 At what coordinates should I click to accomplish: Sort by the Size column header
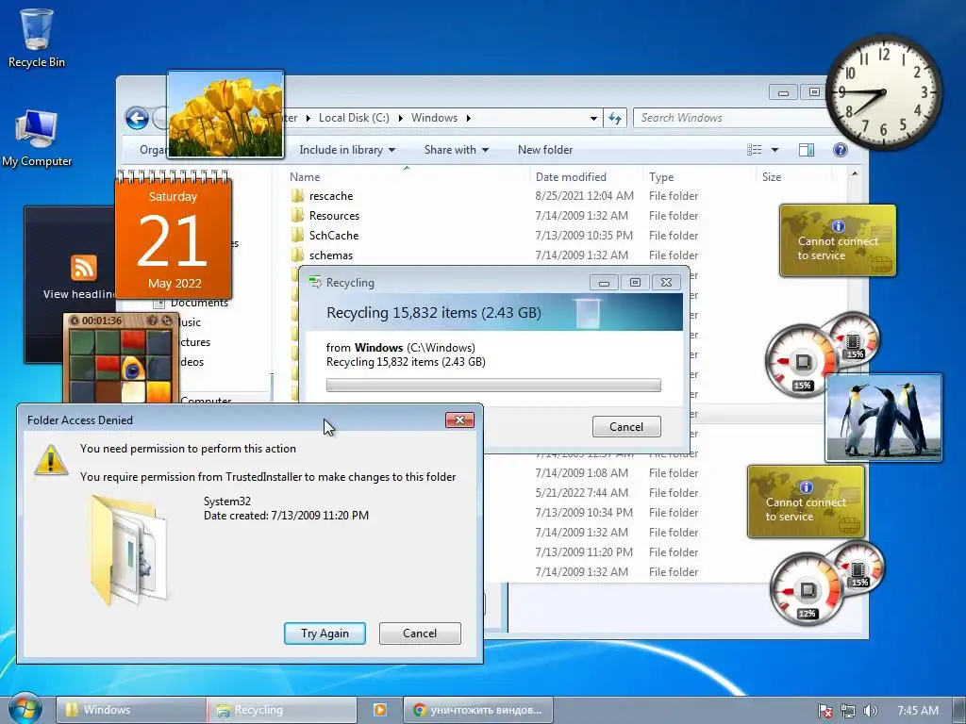[x=793, y=176]
